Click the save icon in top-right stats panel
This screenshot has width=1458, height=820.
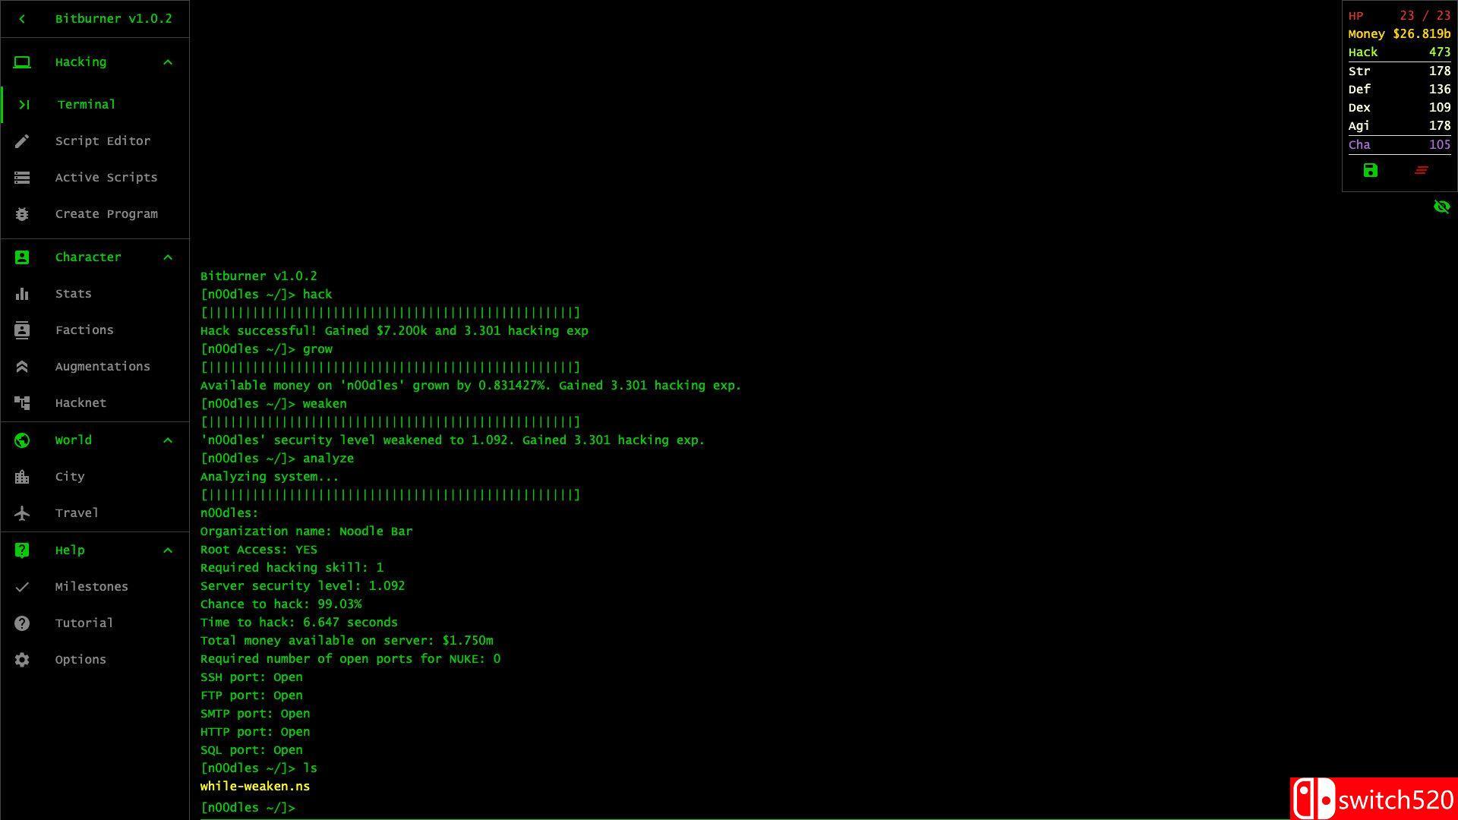pos(1370,170)
